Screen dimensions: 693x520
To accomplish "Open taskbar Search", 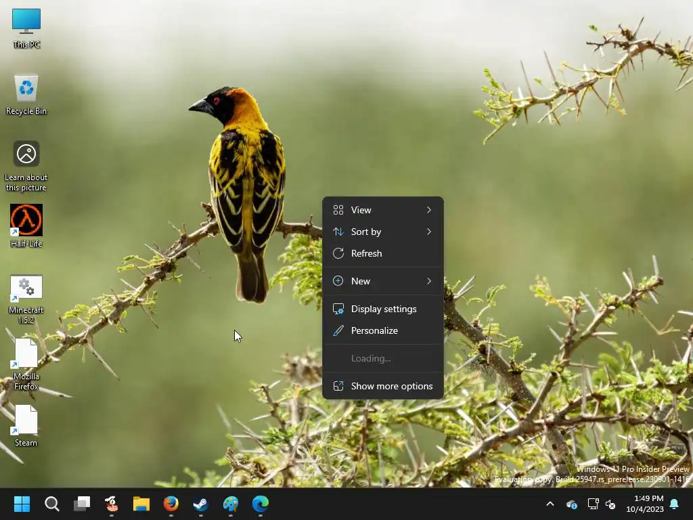I will pos(51,504).
